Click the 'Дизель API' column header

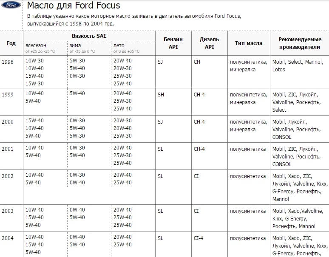pos(209,43)
